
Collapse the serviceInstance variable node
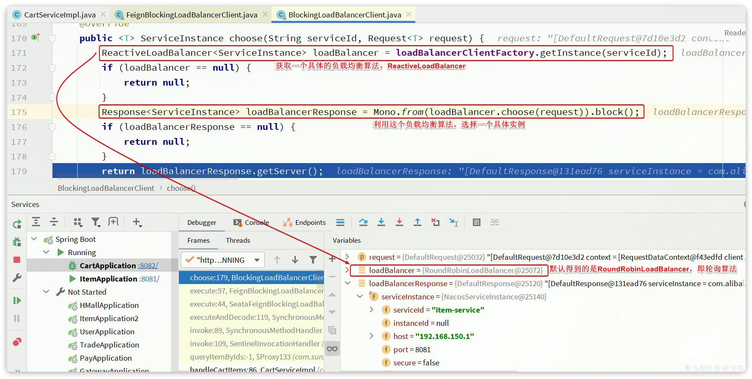coord(360,296)
